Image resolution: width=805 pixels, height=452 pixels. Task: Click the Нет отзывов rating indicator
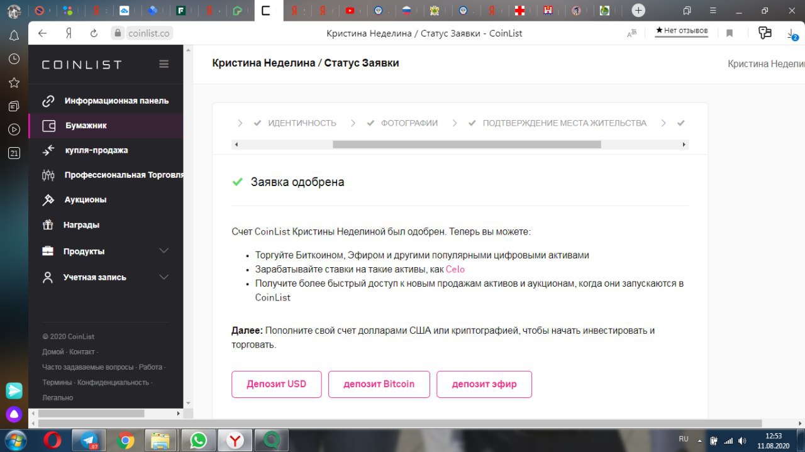(682, 31)
